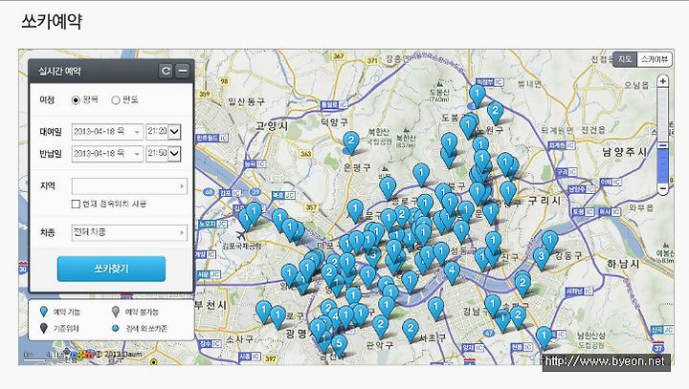Expand the 차종 dropdown showing 전체 차종
The height and width of the screenshot is (389, 689).
click(x=129, y=232)
